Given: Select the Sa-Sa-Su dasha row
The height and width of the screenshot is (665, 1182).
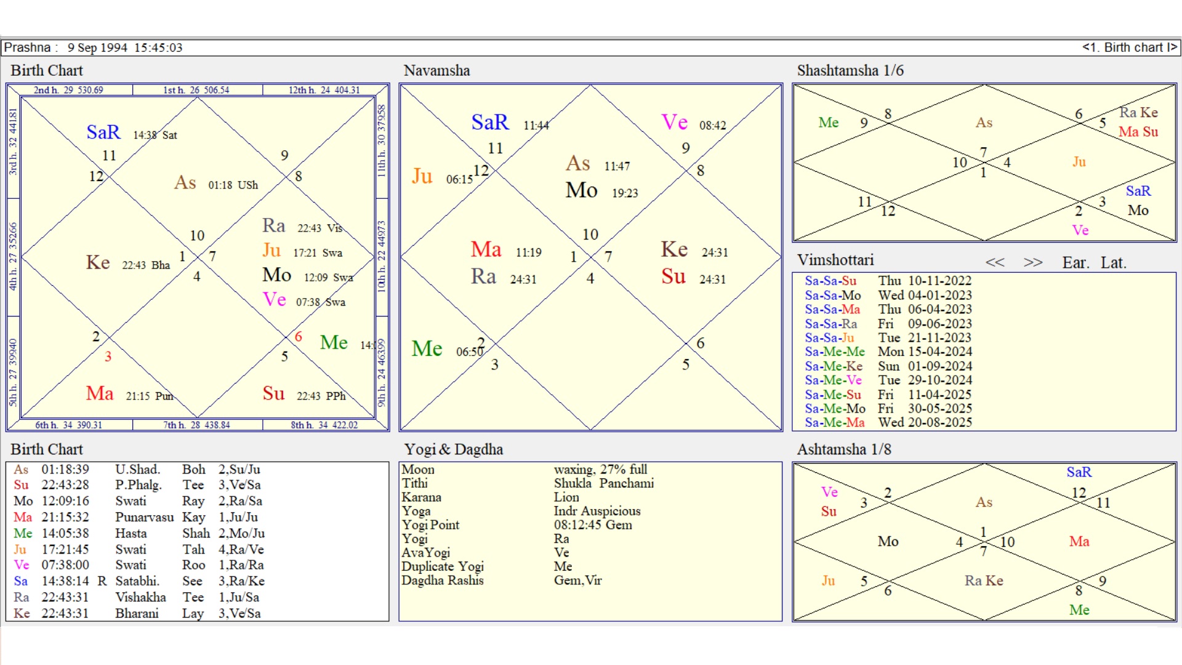Looking at the screenshot, I should tap(888, 281).
